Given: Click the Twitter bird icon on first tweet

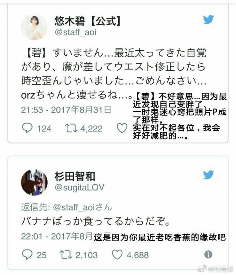Looking at the screenshot, I should [208, 19].
